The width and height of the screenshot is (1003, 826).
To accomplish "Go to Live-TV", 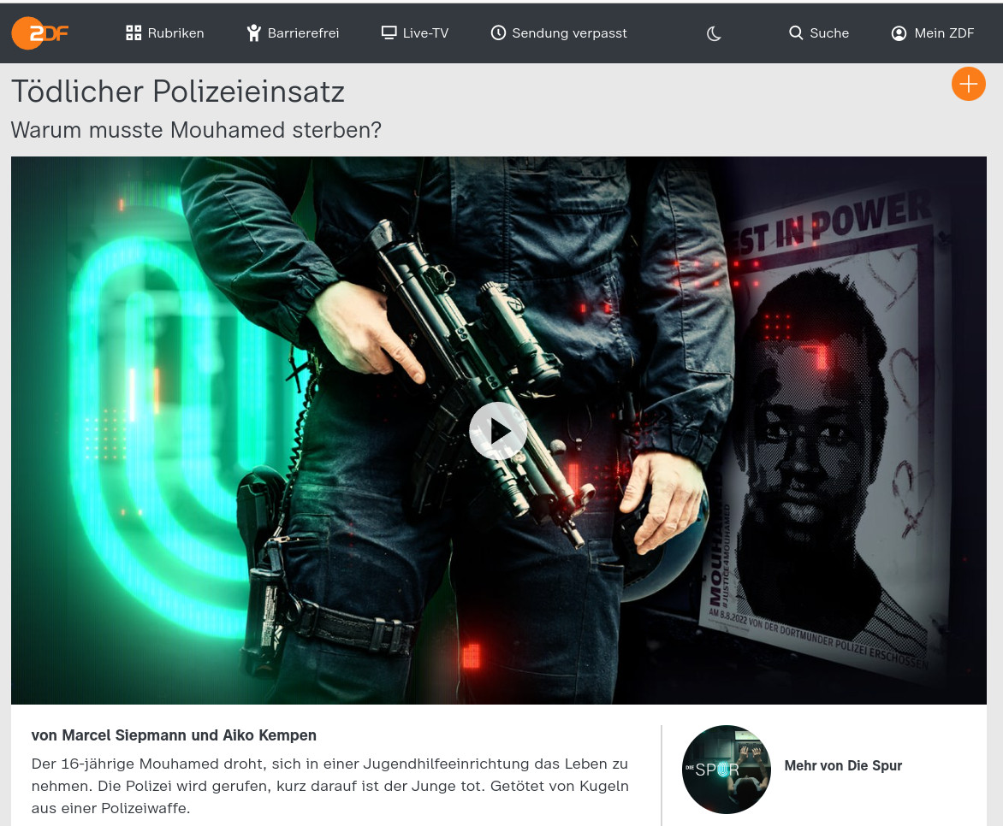I will [x=425, y=33].
